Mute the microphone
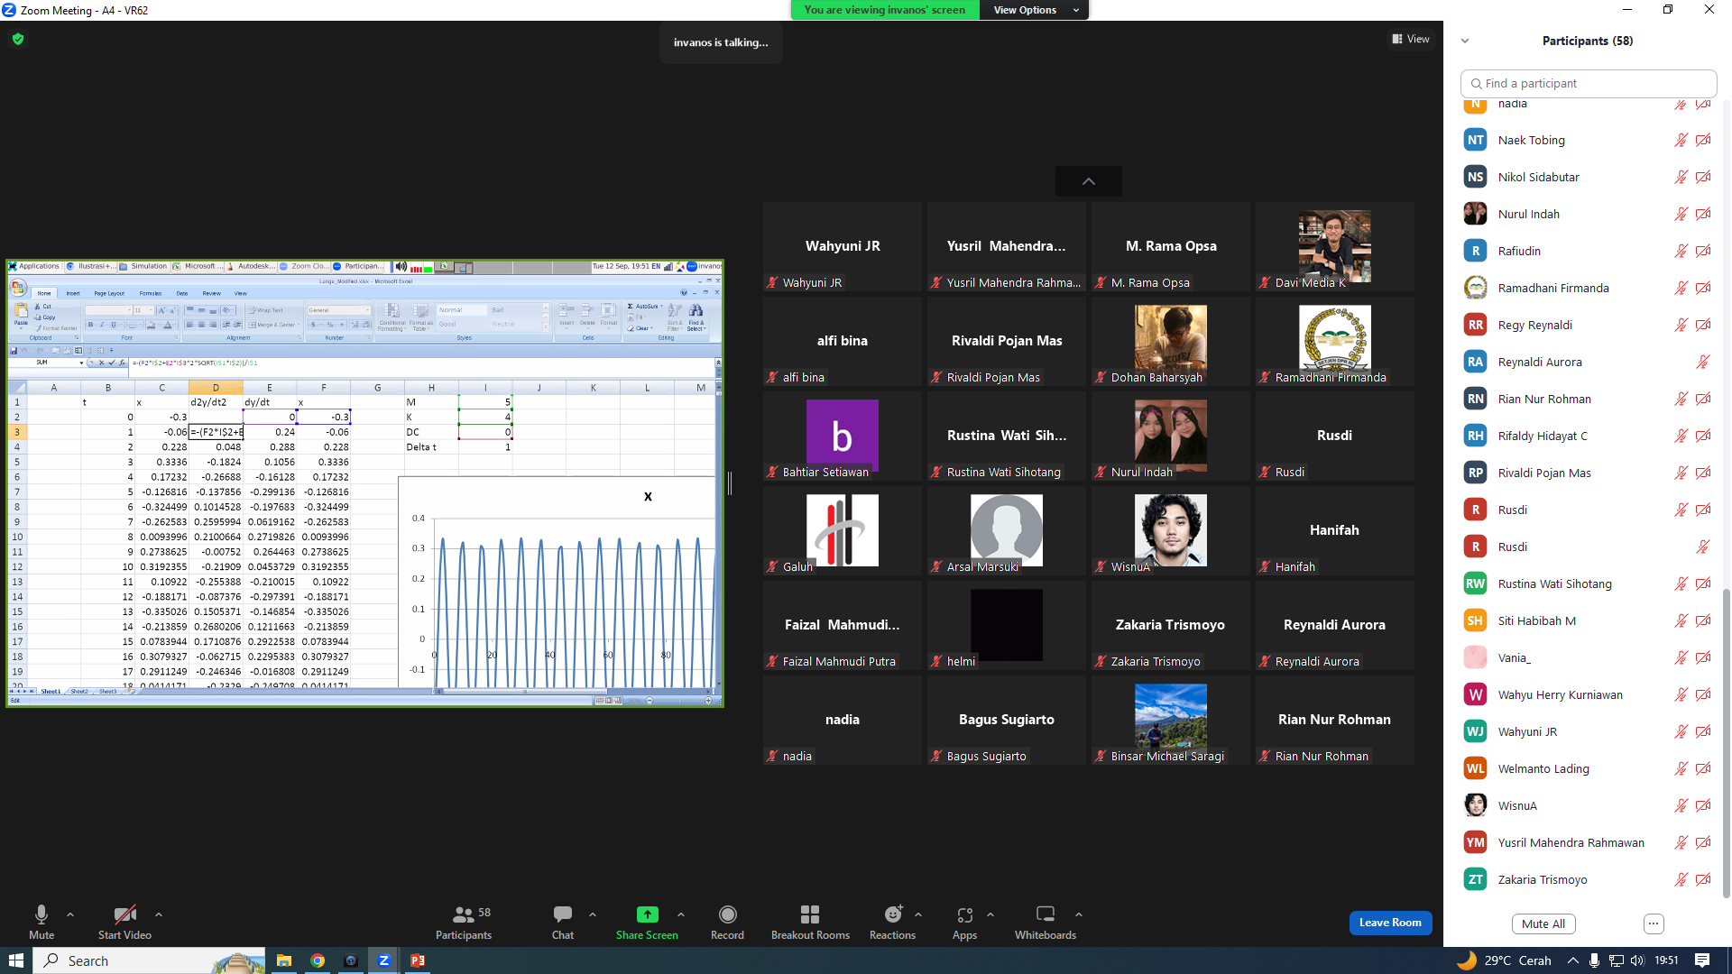Image resolution: width=1732 pixels, height=974 pixels. coord(41,922)
